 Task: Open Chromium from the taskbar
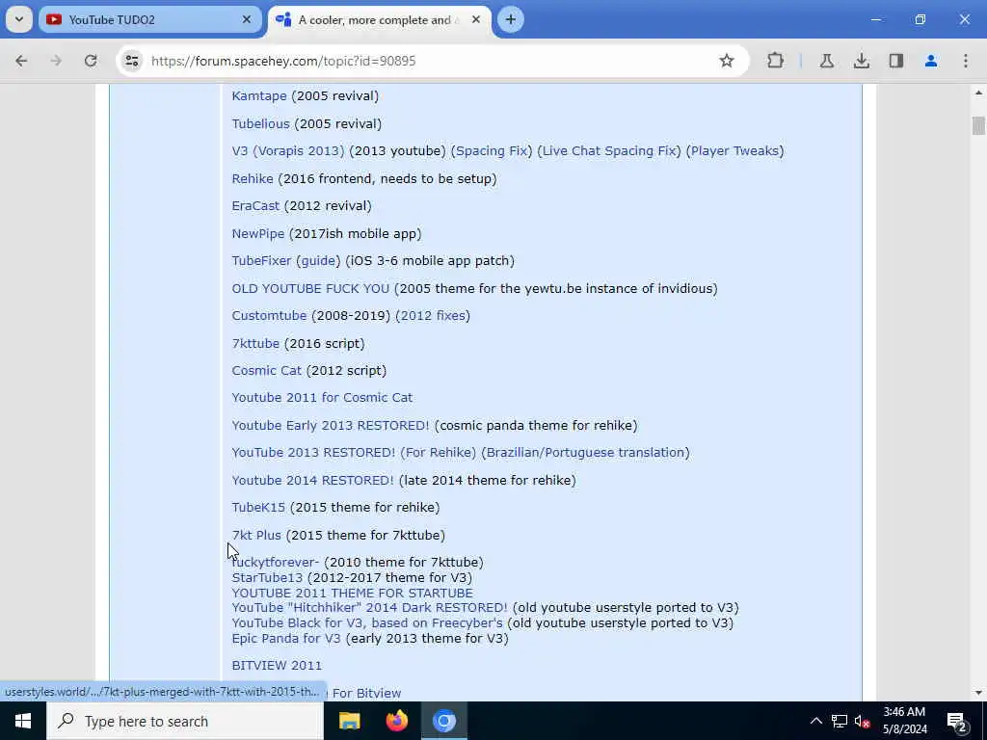(x=443, y=721)
